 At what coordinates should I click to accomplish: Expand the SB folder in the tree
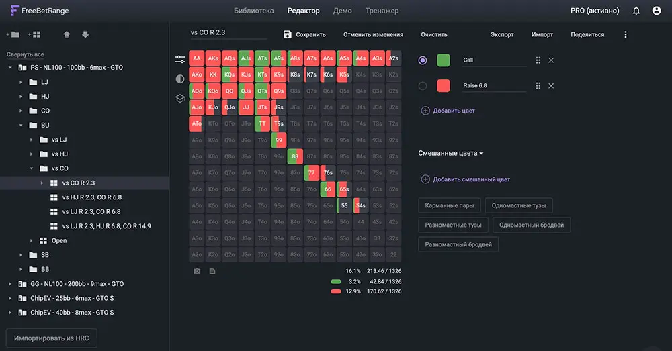tap(20, 255)
